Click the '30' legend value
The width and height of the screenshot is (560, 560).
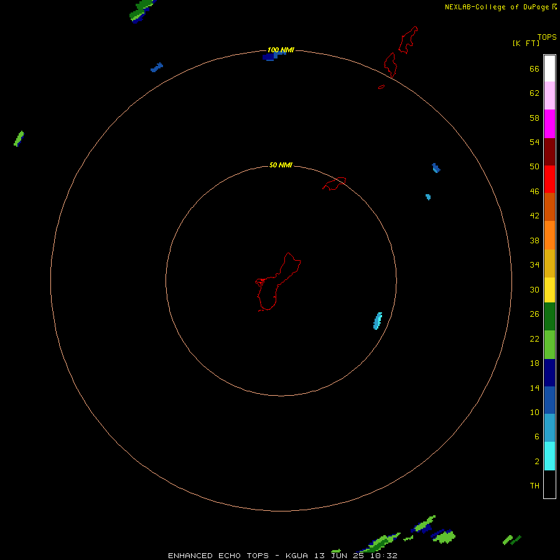click(x=534, y=289)
